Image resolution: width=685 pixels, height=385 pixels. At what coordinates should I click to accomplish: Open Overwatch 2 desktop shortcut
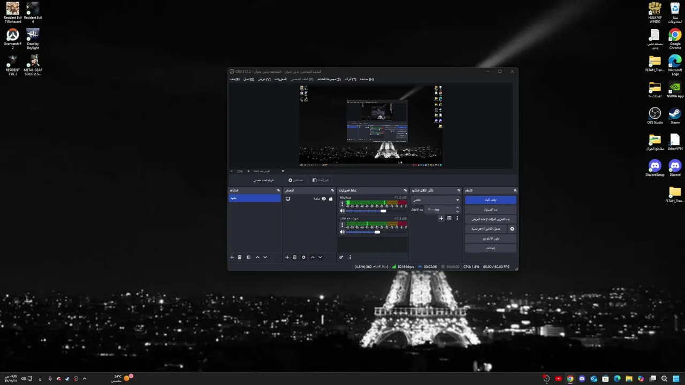point(12,39)
